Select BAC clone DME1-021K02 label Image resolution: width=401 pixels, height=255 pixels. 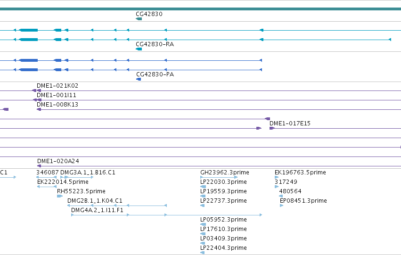pos(57,86)
